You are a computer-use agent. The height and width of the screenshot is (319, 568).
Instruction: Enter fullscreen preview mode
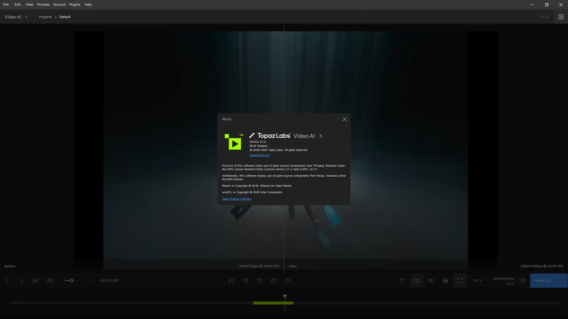pyautogui.click(x=460, y=281)
